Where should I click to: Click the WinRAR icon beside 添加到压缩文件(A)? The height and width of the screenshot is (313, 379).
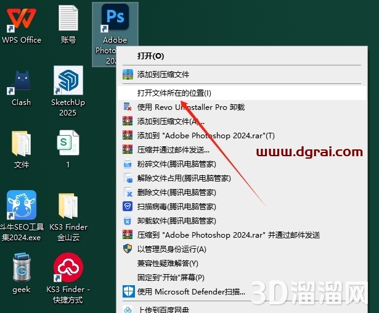pyautogui.click(x=128, y=121)
